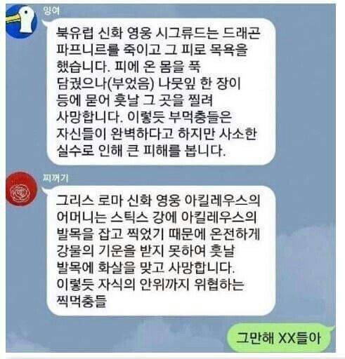Click the text 담궜으나(부었음) 나뭇잎 한 장이
The image size is (345, 359).
click(x=149, y=83)
